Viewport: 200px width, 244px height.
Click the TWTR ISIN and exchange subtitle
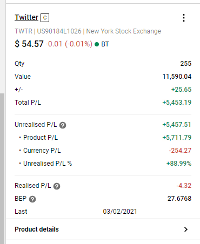coord(88,31)
